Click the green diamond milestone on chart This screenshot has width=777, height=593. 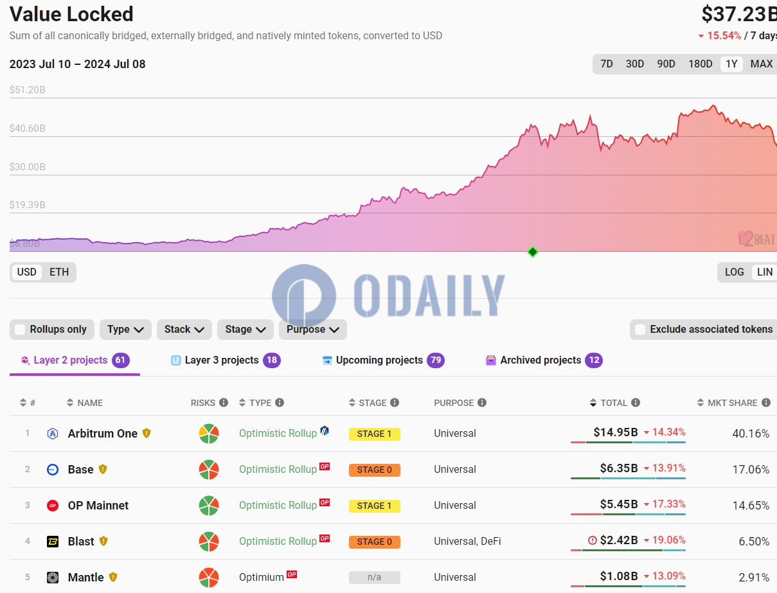pos(532,252)
